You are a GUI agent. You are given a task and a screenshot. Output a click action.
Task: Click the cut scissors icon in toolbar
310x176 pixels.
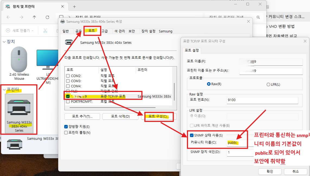coord(45,31)
